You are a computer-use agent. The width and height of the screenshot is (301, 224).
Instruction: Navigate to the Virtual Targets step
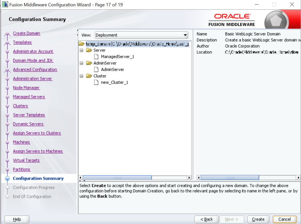(x=26, y=160)
